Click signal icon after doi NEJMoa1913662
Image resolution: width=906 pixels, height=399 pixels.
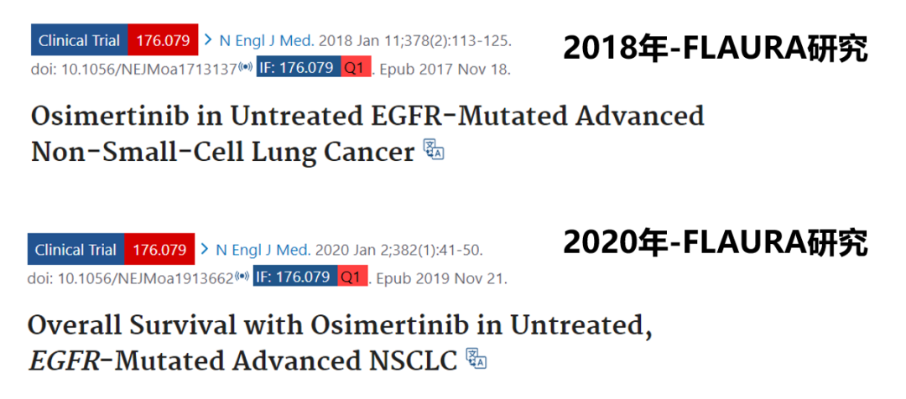click(243, 277)
